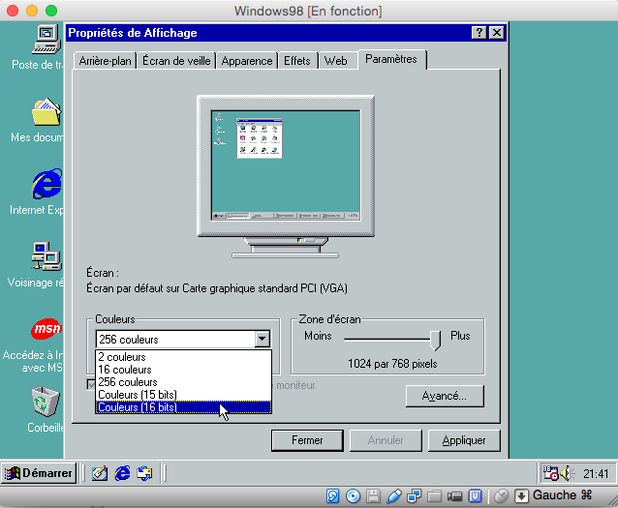
Task: Launch the Internet Explorer desktop icon
Action: coord(46,184)
